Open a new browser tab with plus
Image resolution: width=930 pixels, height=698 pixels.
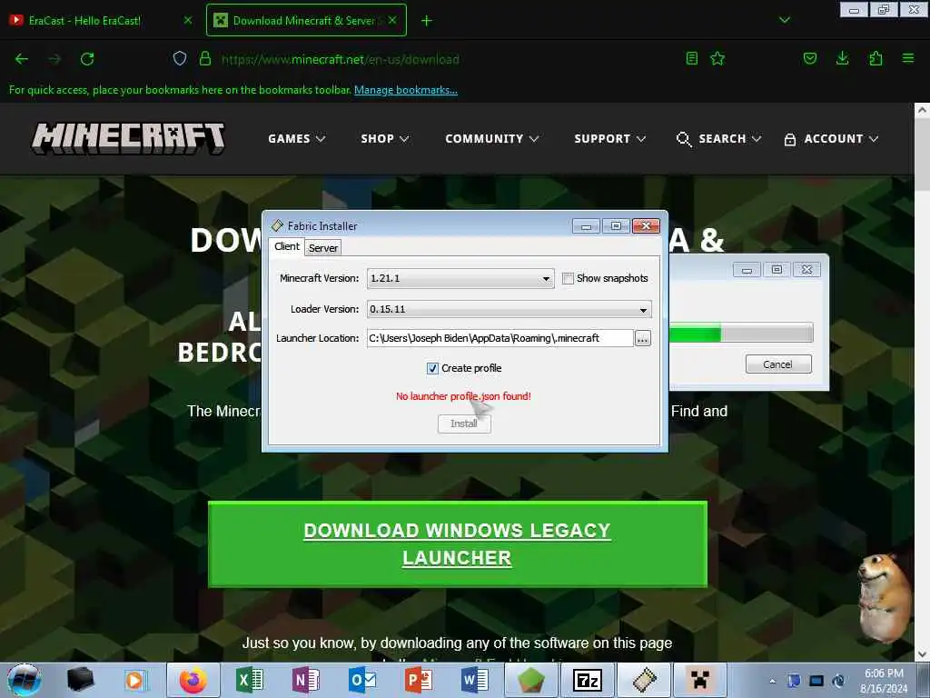[x=427, y=21]
